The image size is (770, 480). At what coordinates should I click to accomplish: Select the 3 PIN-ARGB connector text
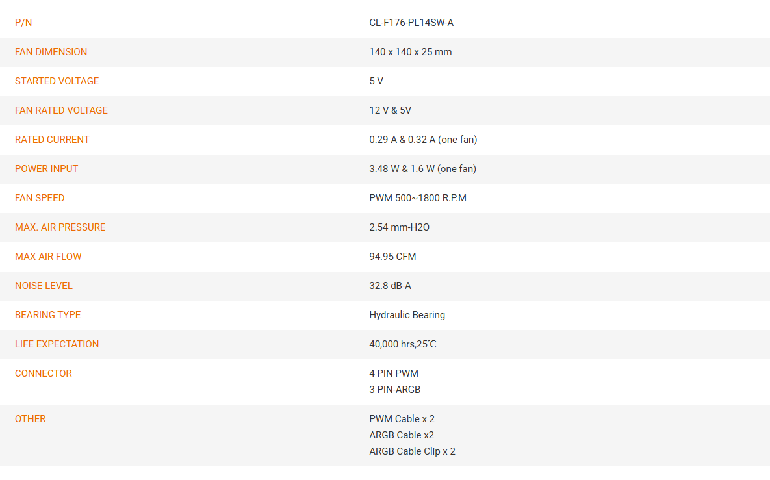[394, 390]
